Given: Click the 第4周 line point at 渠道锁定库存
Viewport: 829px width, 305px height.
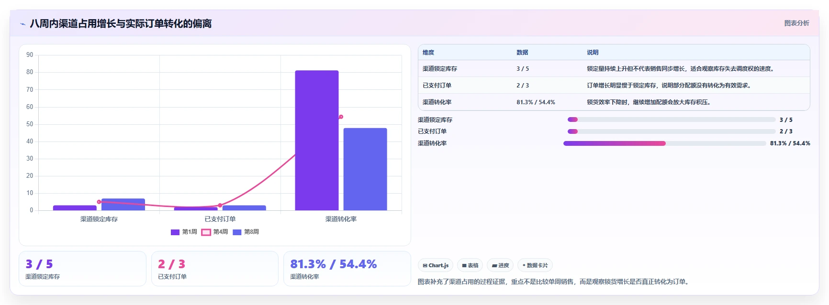Looking at the screenshot, I should point(99,202).
